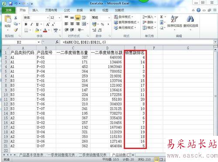Toggle Bold formatting
This screenshot has width=218, height=162.
click(26, 24)
